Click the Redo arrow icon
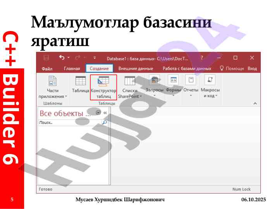Screen dimensions: 279x209 click(78, 58)
